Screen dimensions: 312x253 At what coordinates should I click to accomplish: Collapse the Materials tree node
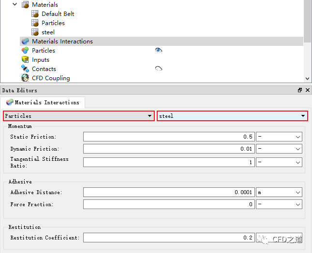point(15,5)
